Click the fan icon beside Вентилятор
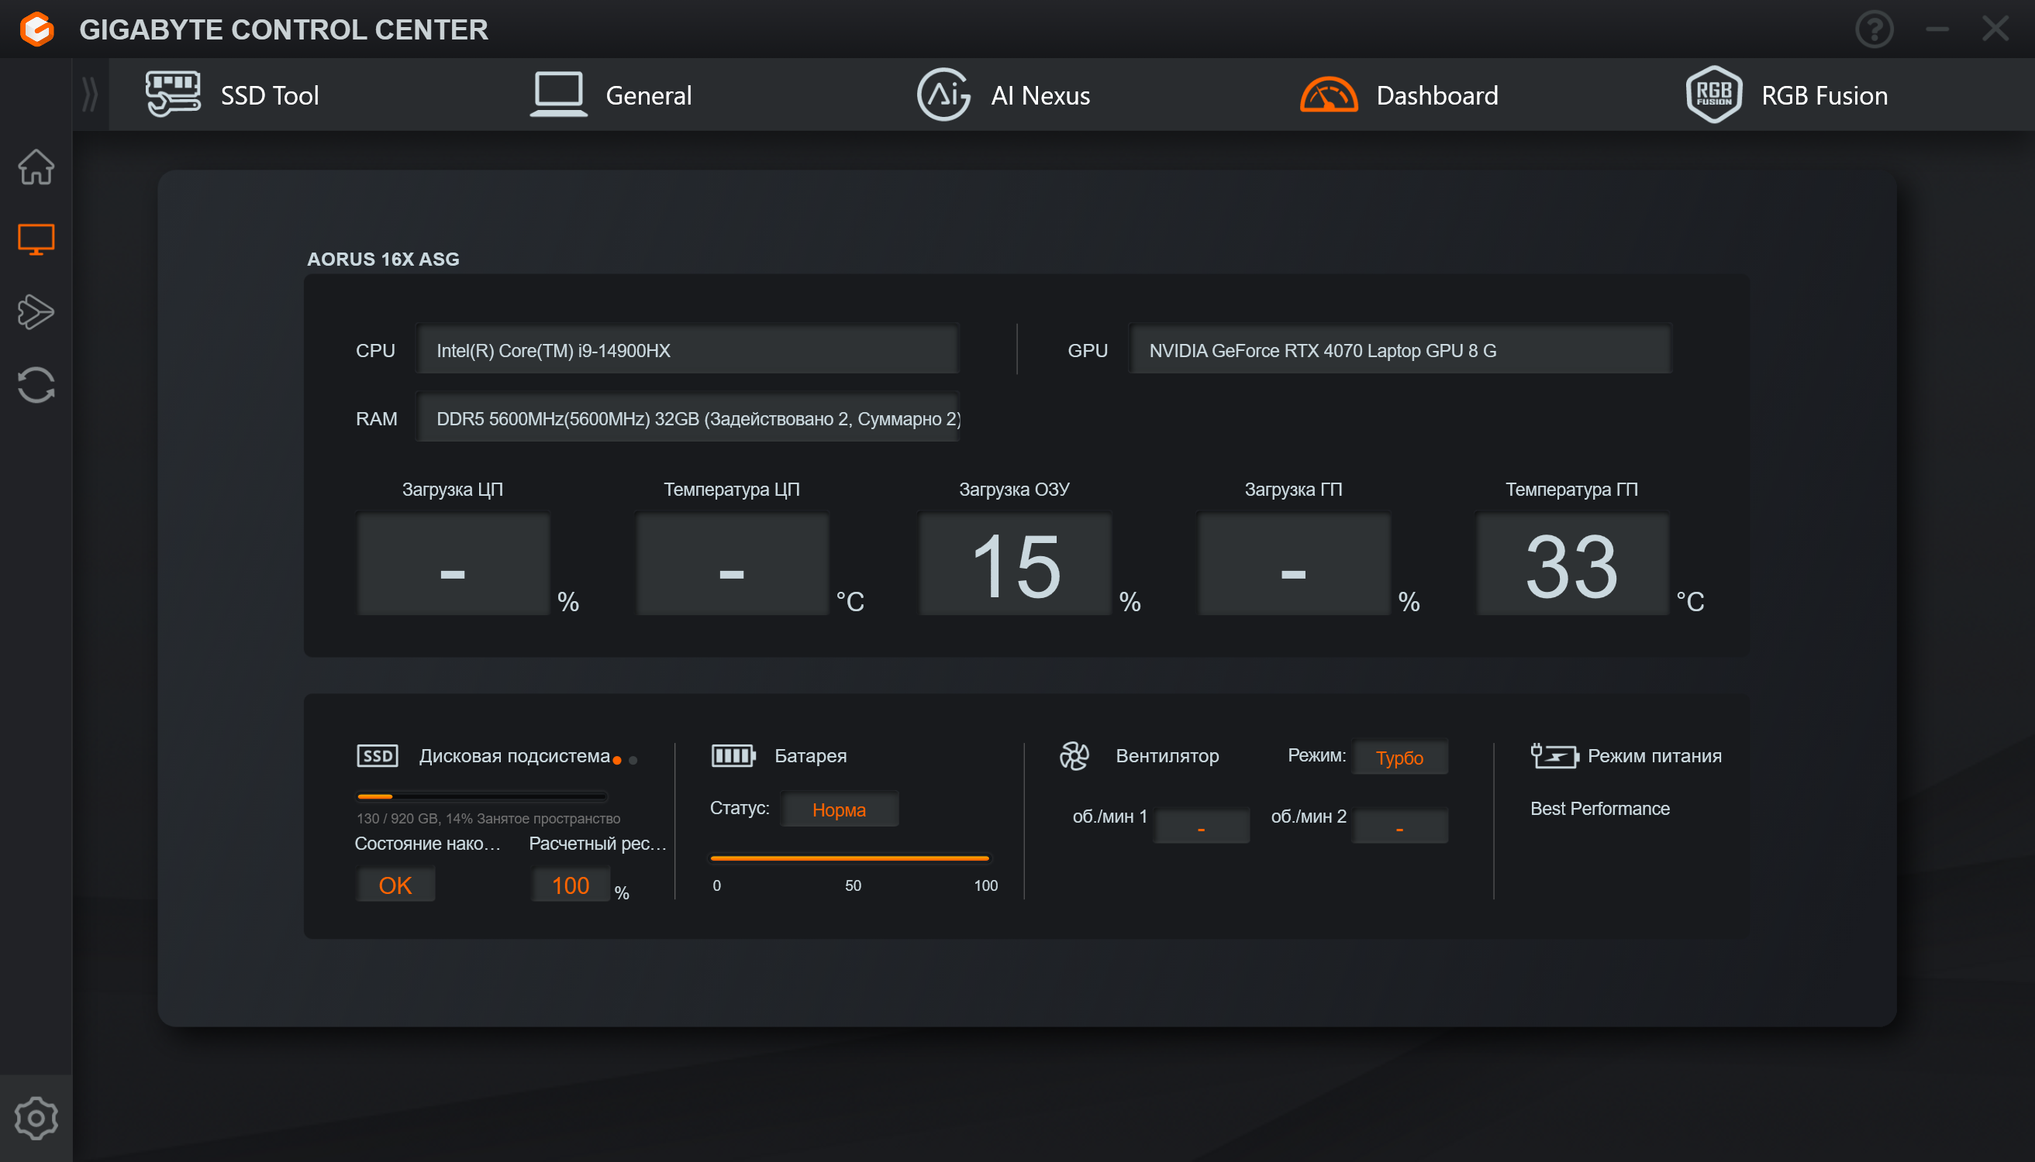Viewport: 2035px width, 1162px height. pyautogui.click(x=1074, y=755)
